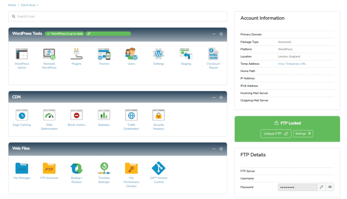Click the FTP Password field
This screenshot has width=347, height=199.
pos(298,187)
